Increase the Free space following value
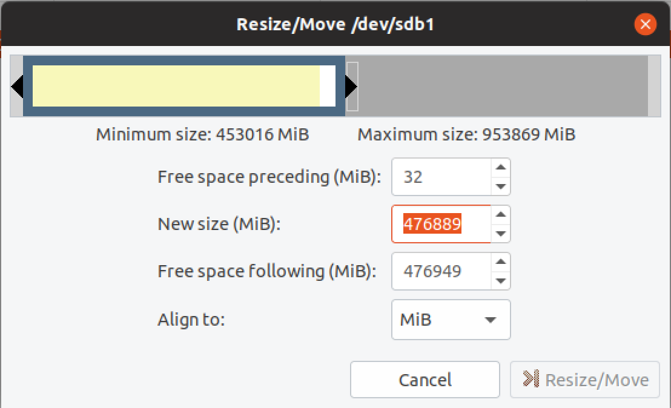 coord(500,262)
